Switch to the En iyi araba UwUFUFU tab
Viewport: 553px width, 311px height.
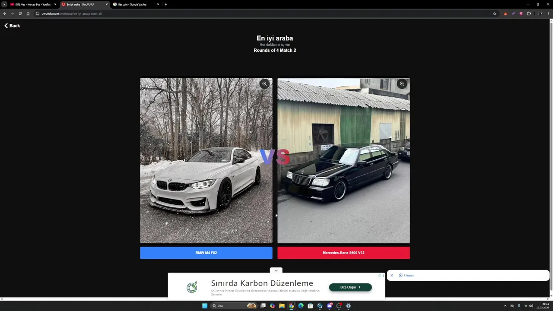(85, 4)
